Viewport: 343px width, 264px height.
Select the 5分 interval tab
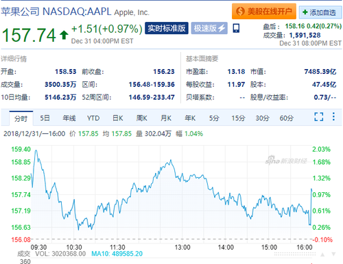(x=214, y=118)
